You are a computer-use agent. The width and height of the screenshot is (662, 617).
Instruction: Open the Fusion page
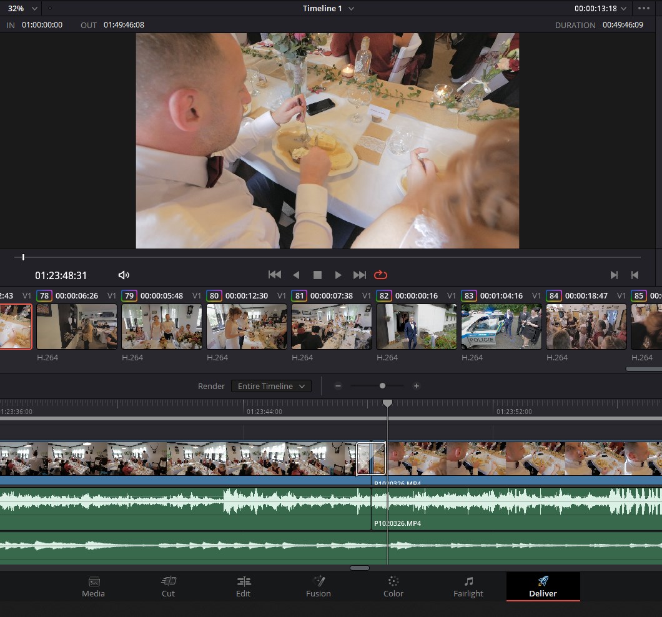click(319, 586)
